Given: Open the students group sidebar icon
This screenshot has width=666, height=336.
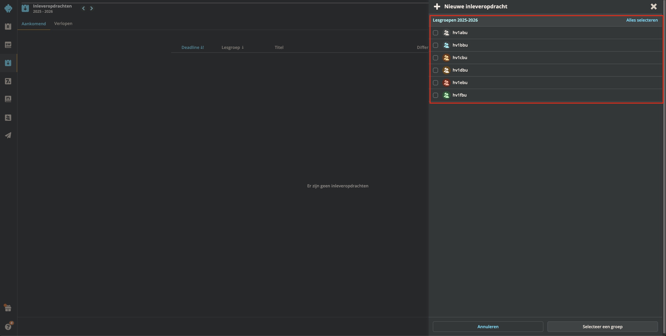Looking at the screenshot, I should (8, 118).
